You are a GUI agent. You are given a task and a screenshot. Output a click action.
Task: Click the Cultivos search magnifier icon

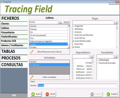click(60, 22)
